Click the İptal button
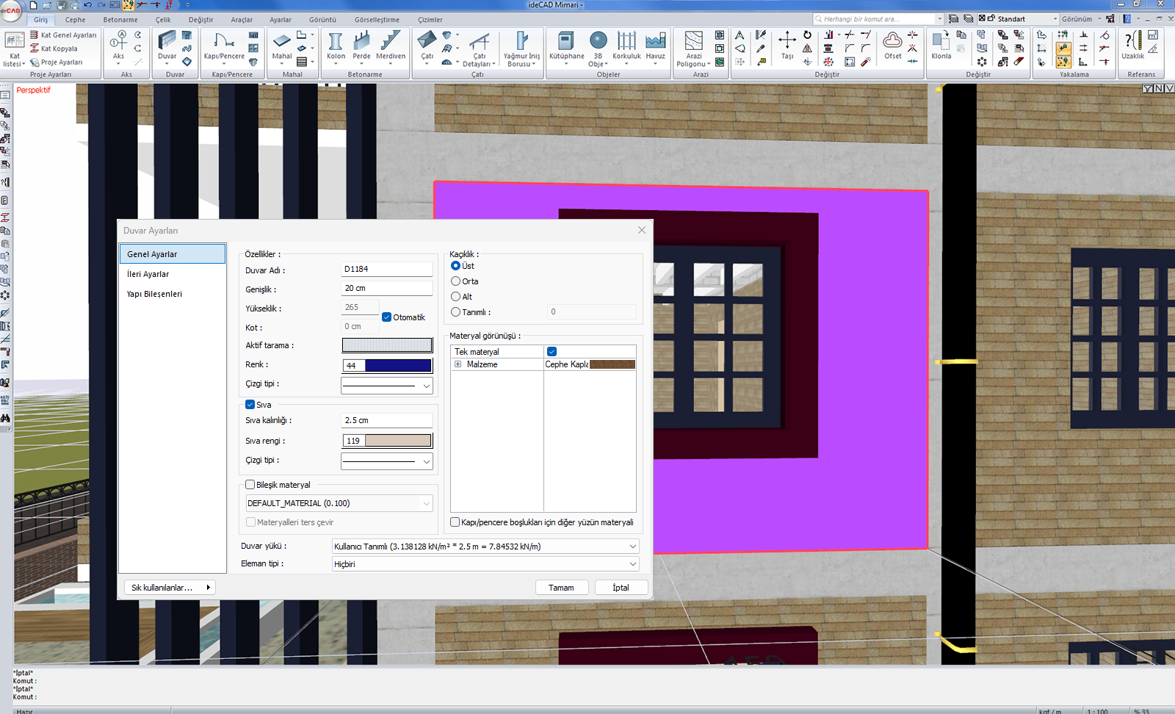This screenshot has height=714, width=1175. (x=621, y=588)
